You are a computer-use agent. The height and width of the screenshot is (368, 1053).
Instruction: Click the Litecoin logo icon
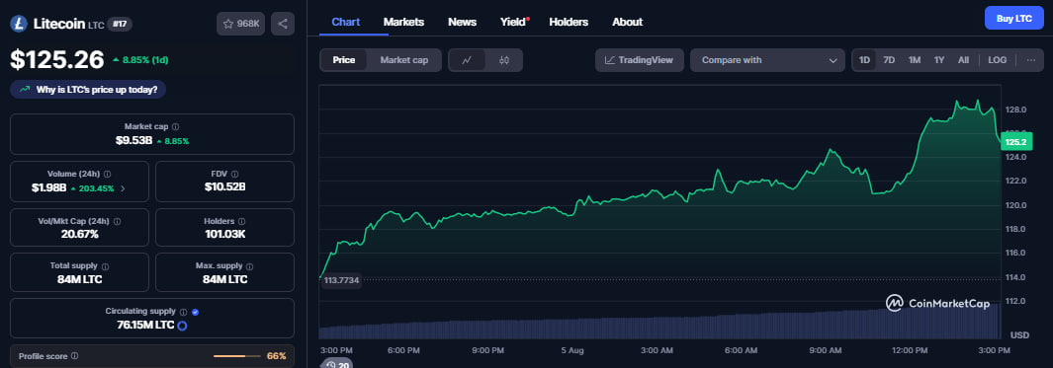coord(18,24)
